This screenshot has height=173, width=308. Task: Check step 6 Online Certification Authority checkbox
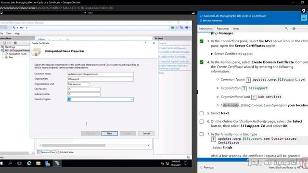tap(202, 122)
